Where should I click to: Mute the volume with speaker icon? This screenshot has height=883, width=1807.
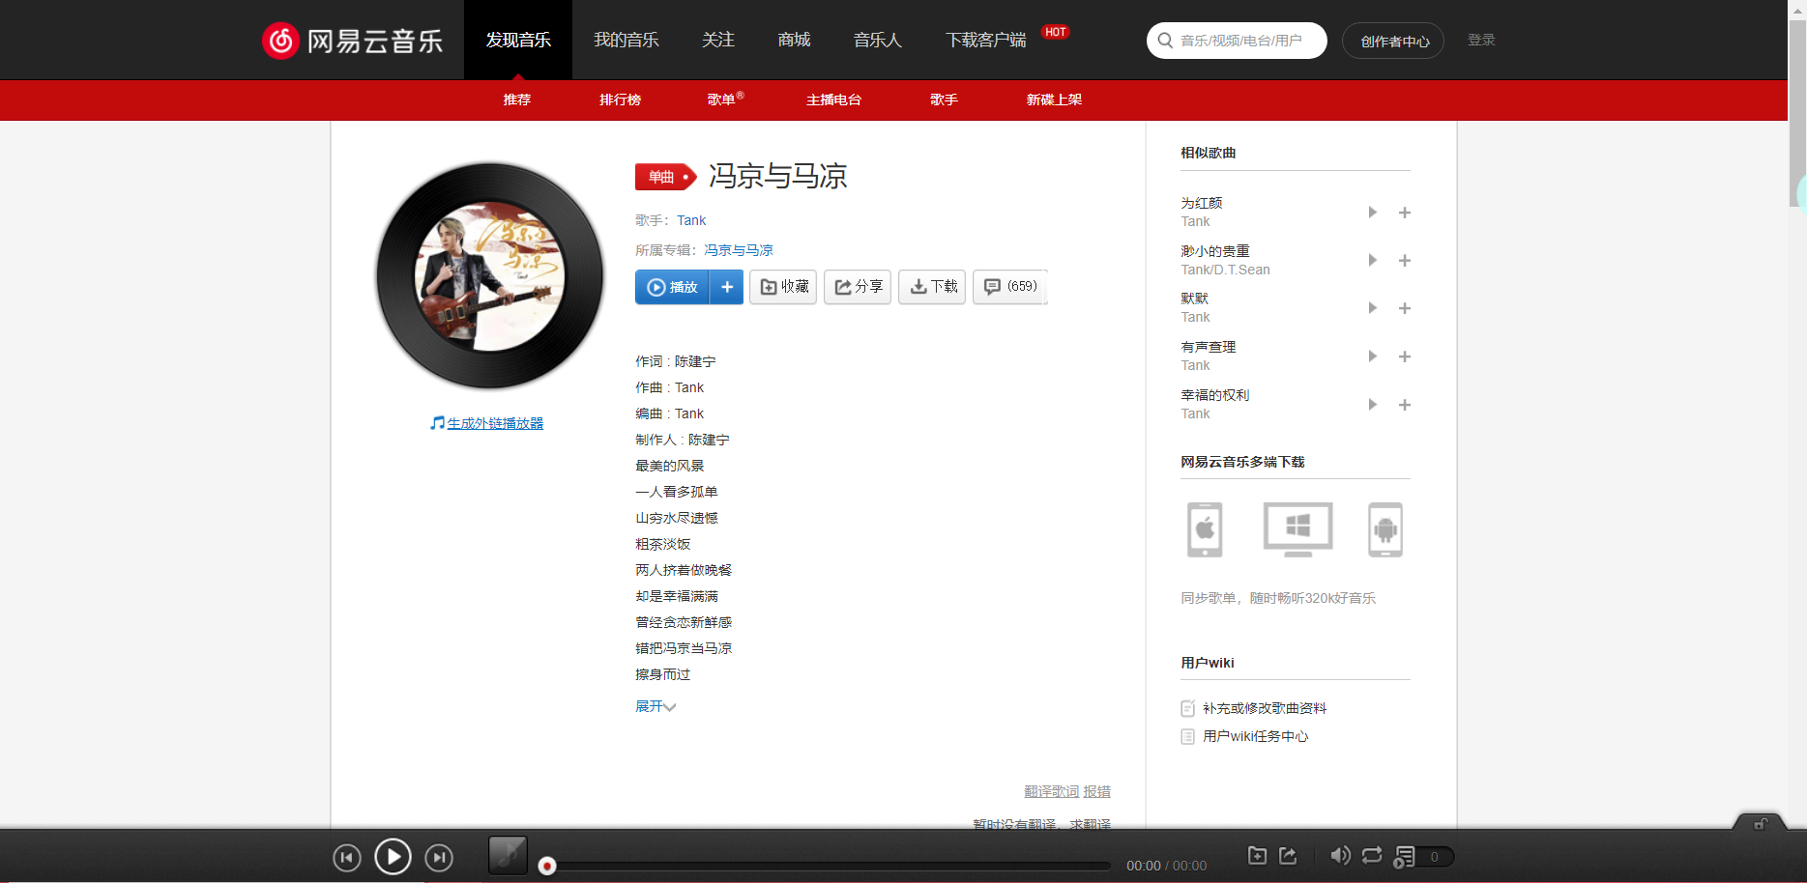[x=1340, y=856]
